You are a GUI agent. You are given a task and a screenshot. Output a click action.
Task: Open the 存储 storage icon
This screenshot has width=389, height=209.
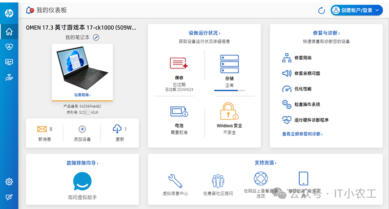229,64
